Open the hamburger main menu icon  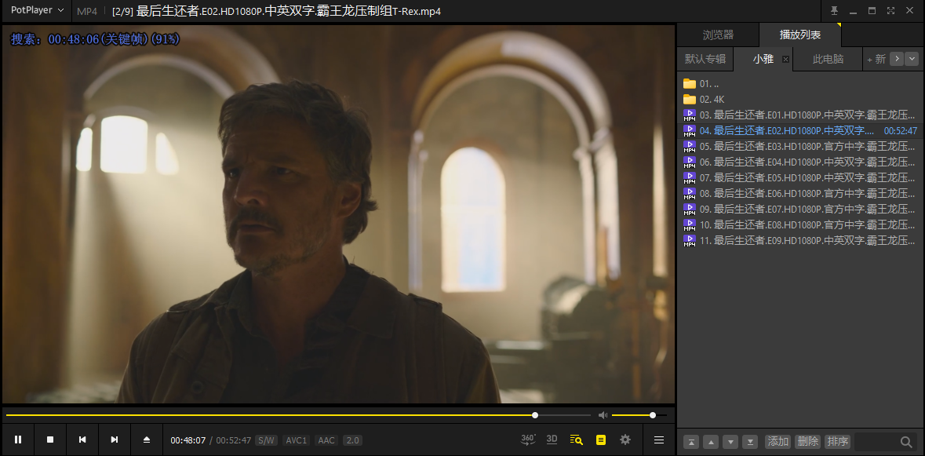(659, 440)
